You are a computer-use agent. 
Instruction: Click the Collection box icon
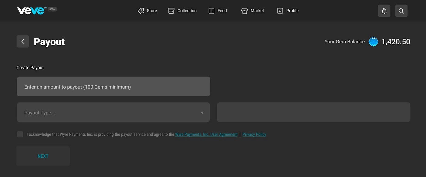point(171,11)
